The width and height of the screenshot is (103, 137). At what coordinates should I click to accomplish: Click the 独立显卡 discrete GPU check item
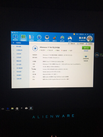pos(42,50)
